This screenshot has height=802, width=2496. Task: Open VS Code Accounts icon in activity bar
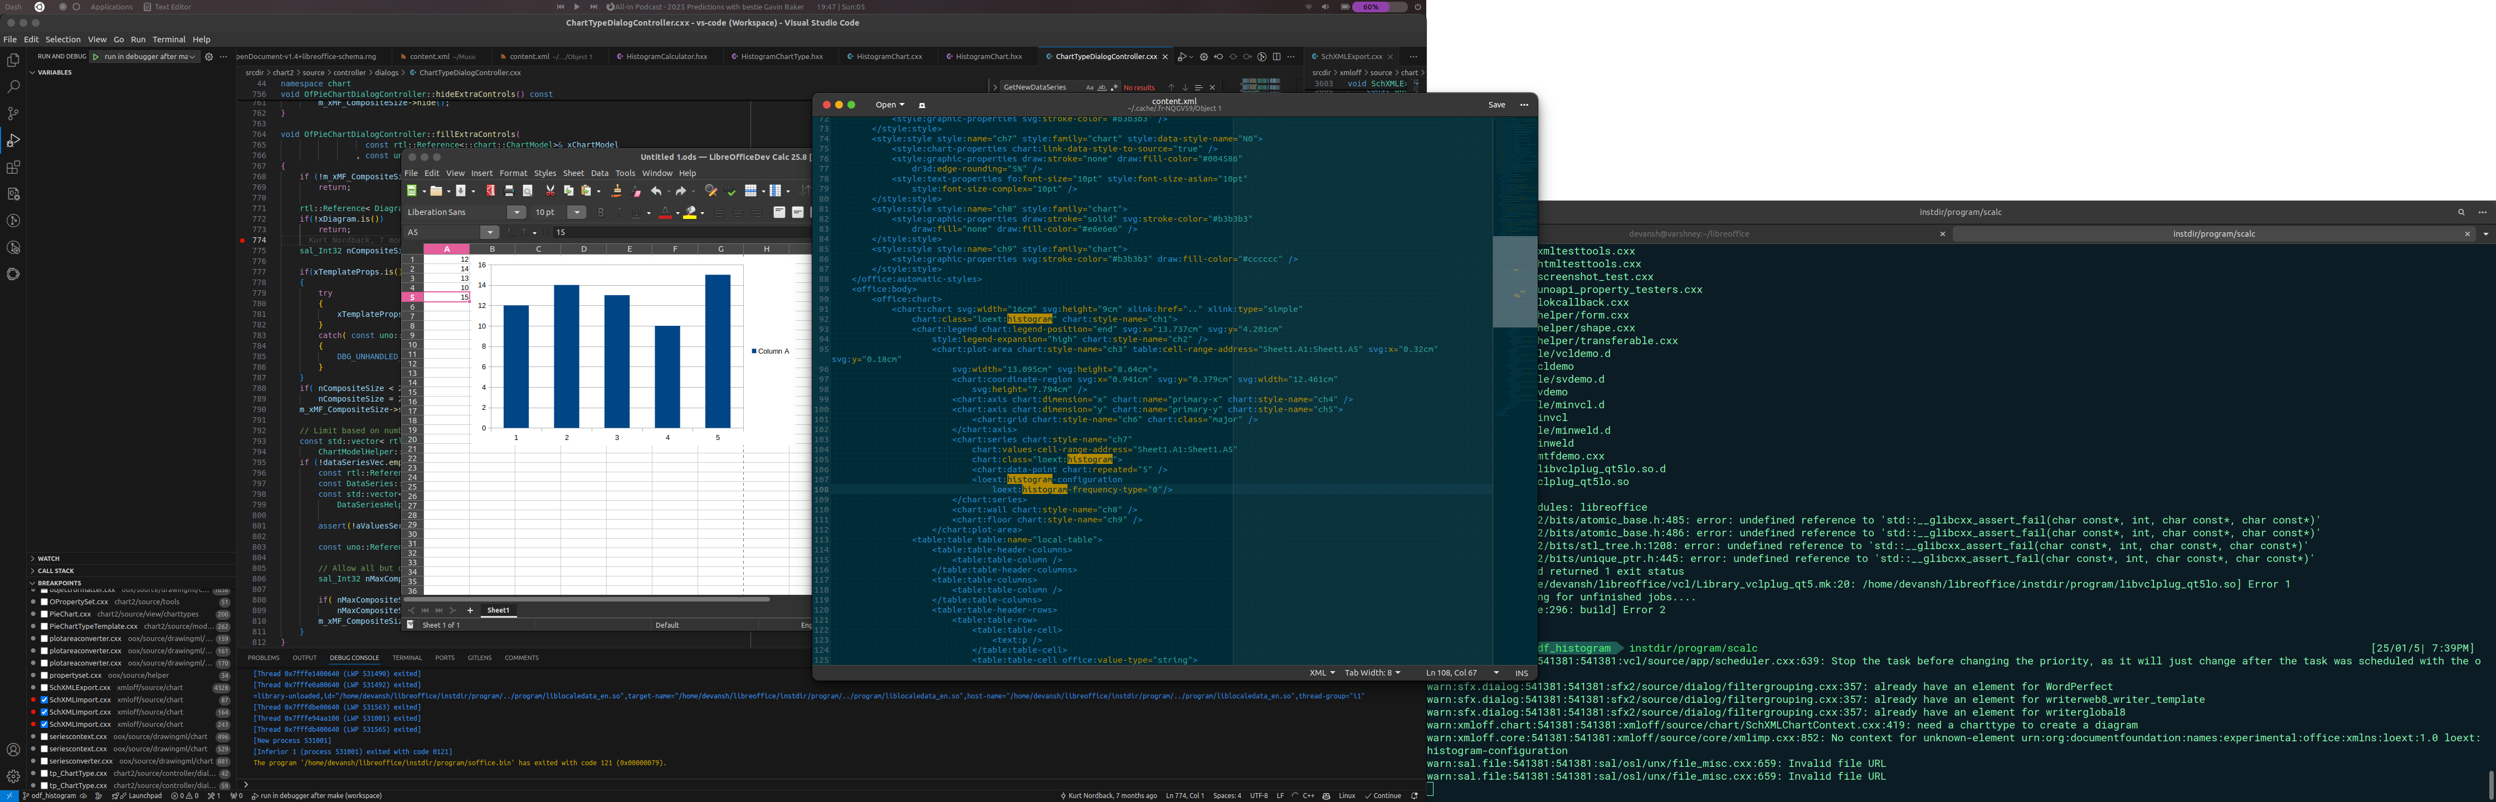pyautogui.click(x=13, y=750)
